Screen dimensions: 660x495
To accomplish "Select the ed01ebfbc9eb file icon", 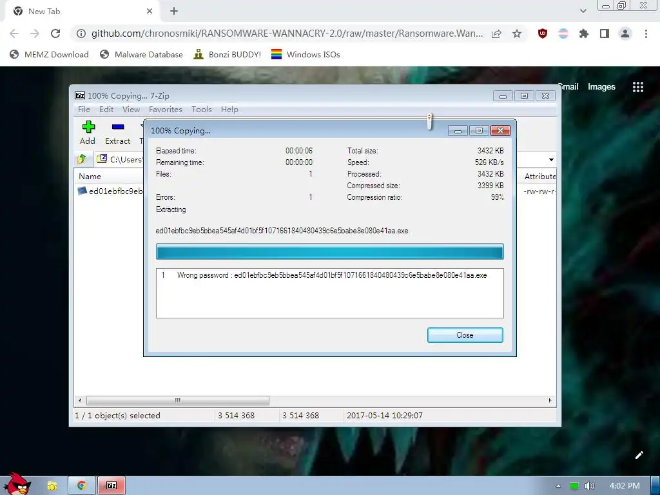I will pos(82,191).
